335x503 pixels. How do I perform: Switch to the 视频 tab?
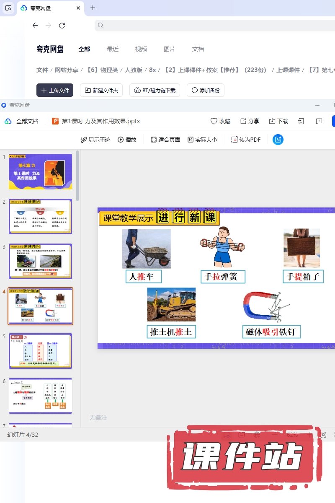[x=141, y=49]
